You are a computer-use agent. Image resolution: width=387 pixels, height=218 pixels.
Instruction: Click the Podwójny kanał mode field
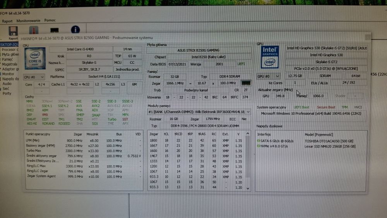(196, 90)
